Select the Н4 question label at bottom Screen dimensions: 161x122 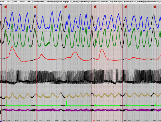[x=154, y=120]
